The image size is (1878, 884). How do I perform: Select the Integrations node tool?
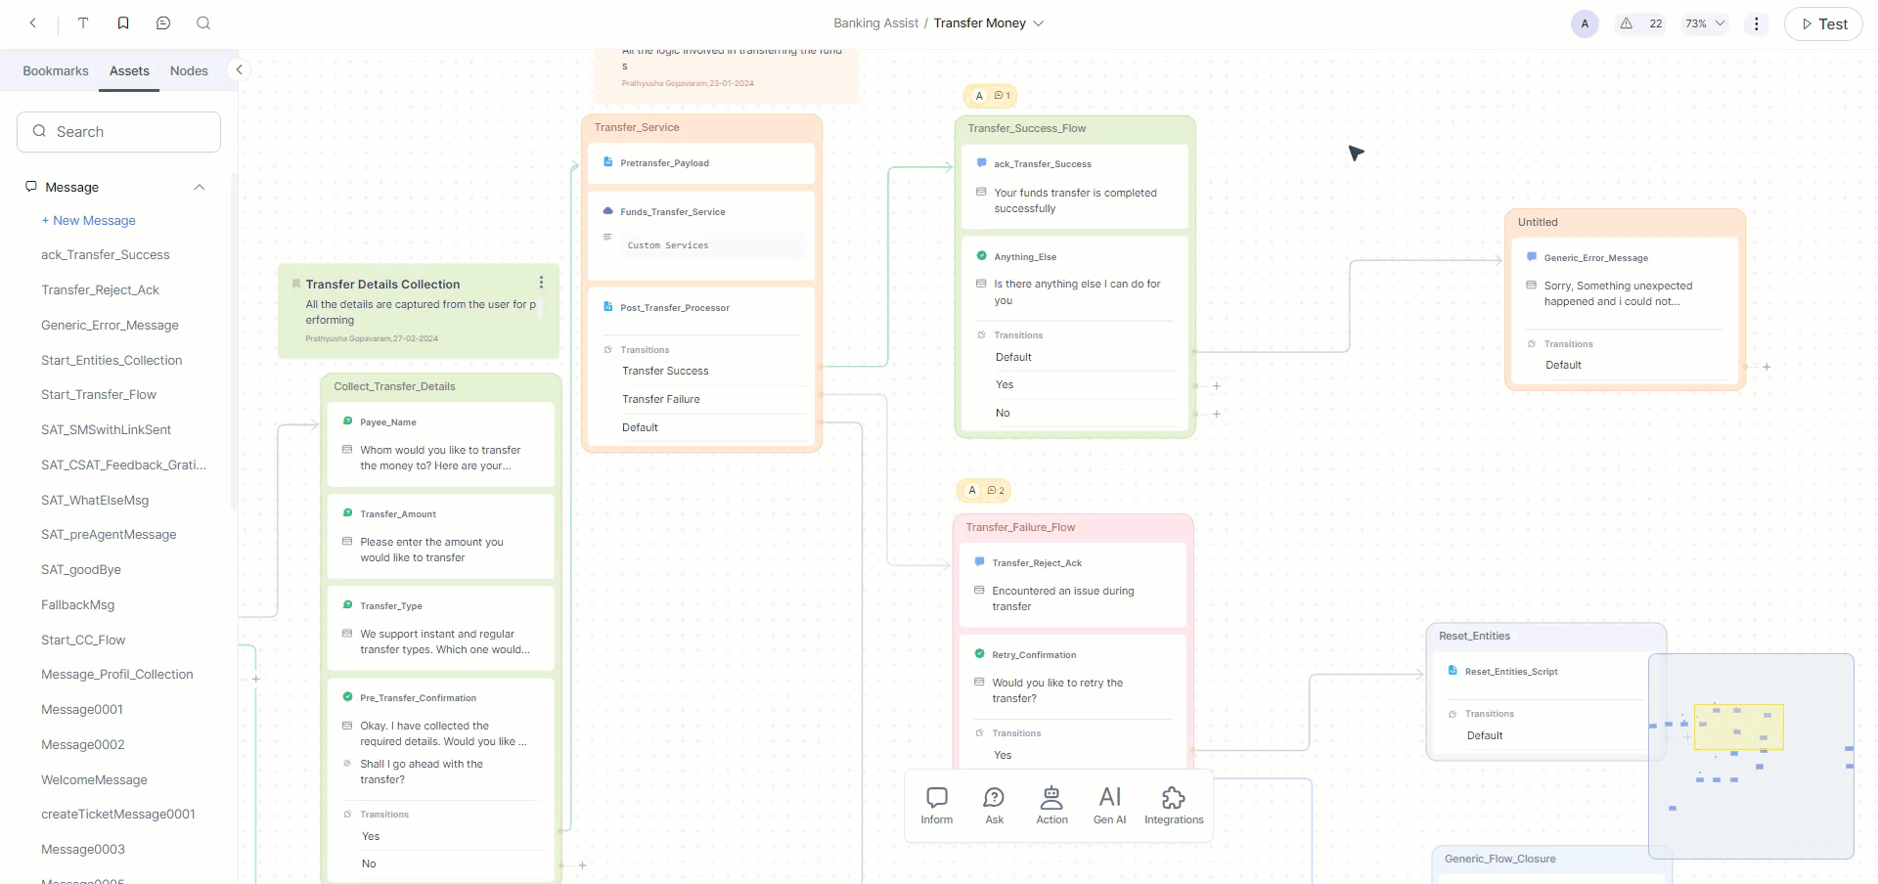[x=1174, y=806]
